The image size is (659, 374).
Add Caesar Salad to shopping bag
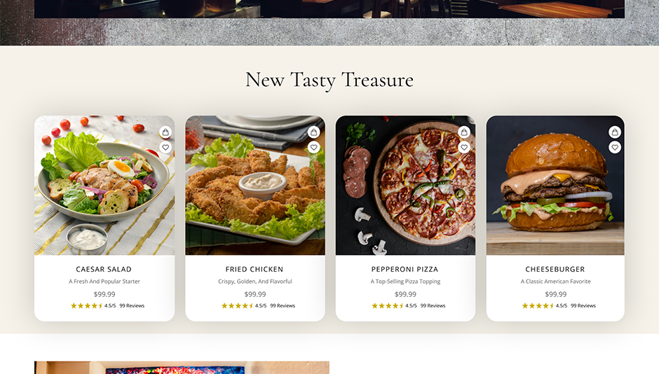click(x=165, y=132)
